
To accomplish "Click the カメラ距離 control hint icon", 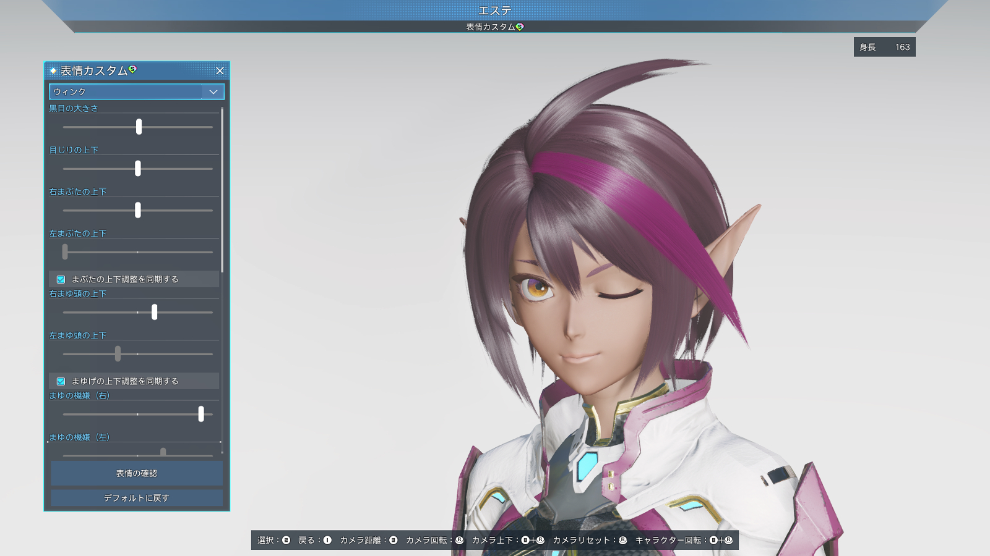I will click(x=393, y=540).
